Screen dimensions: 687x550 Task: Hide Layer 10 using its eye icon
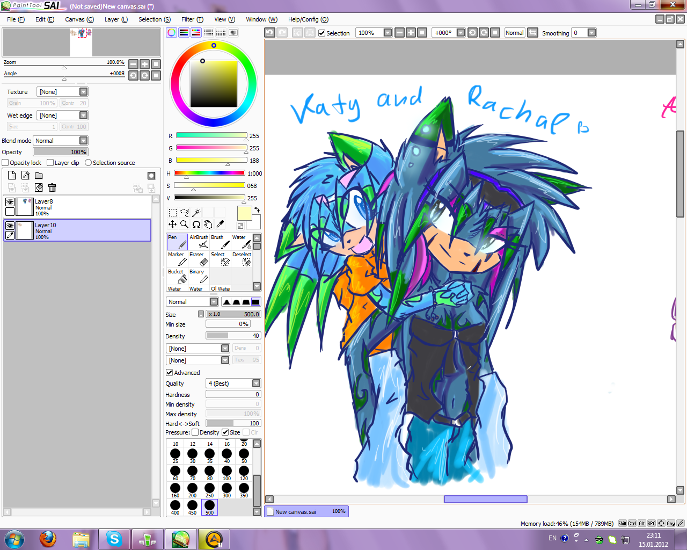coord(10,226)
